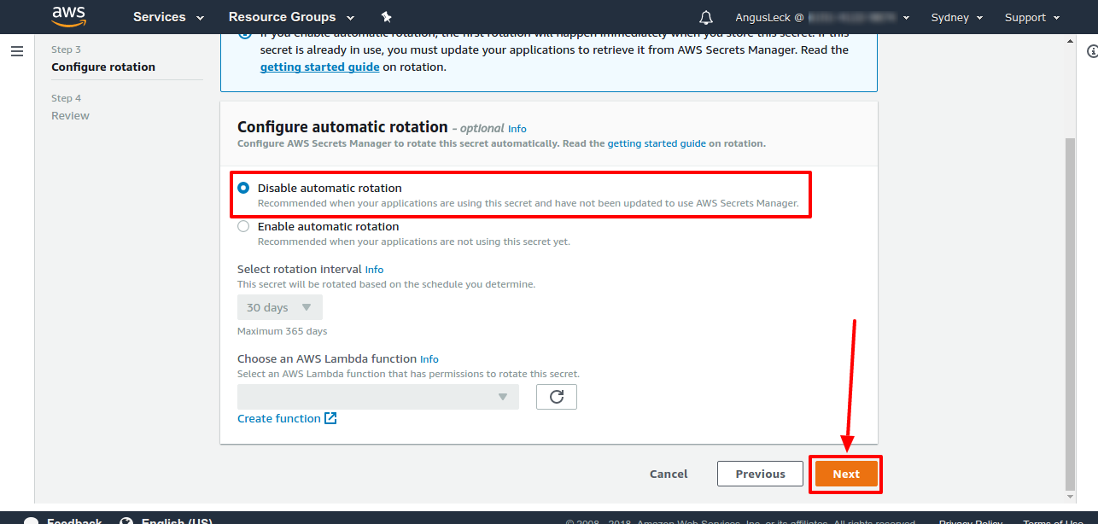Click the blue info icon in the alert box
The image size is (1098, 524).
(x=245, y=34)
